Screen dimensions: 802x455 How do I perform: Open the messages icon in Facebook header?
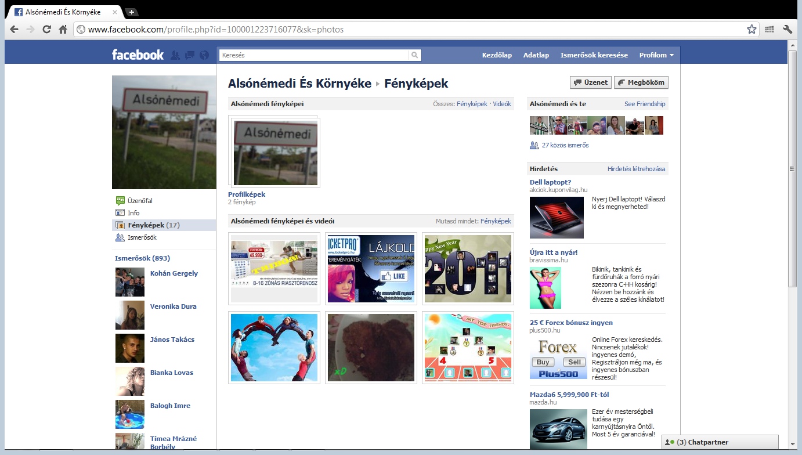189,55
